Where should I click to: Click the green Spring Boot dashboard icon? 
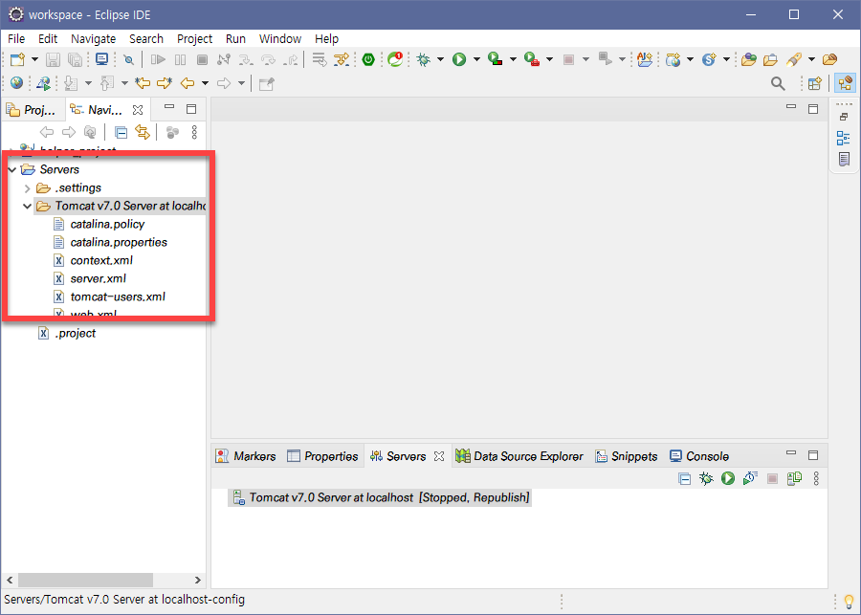point(368,59)
